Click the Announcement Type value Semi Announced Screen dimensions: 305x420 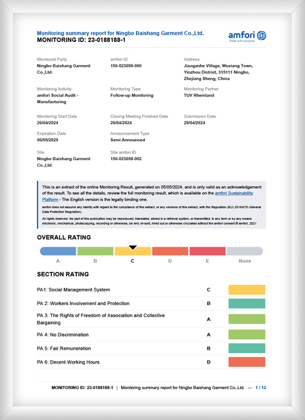[128, 140]
